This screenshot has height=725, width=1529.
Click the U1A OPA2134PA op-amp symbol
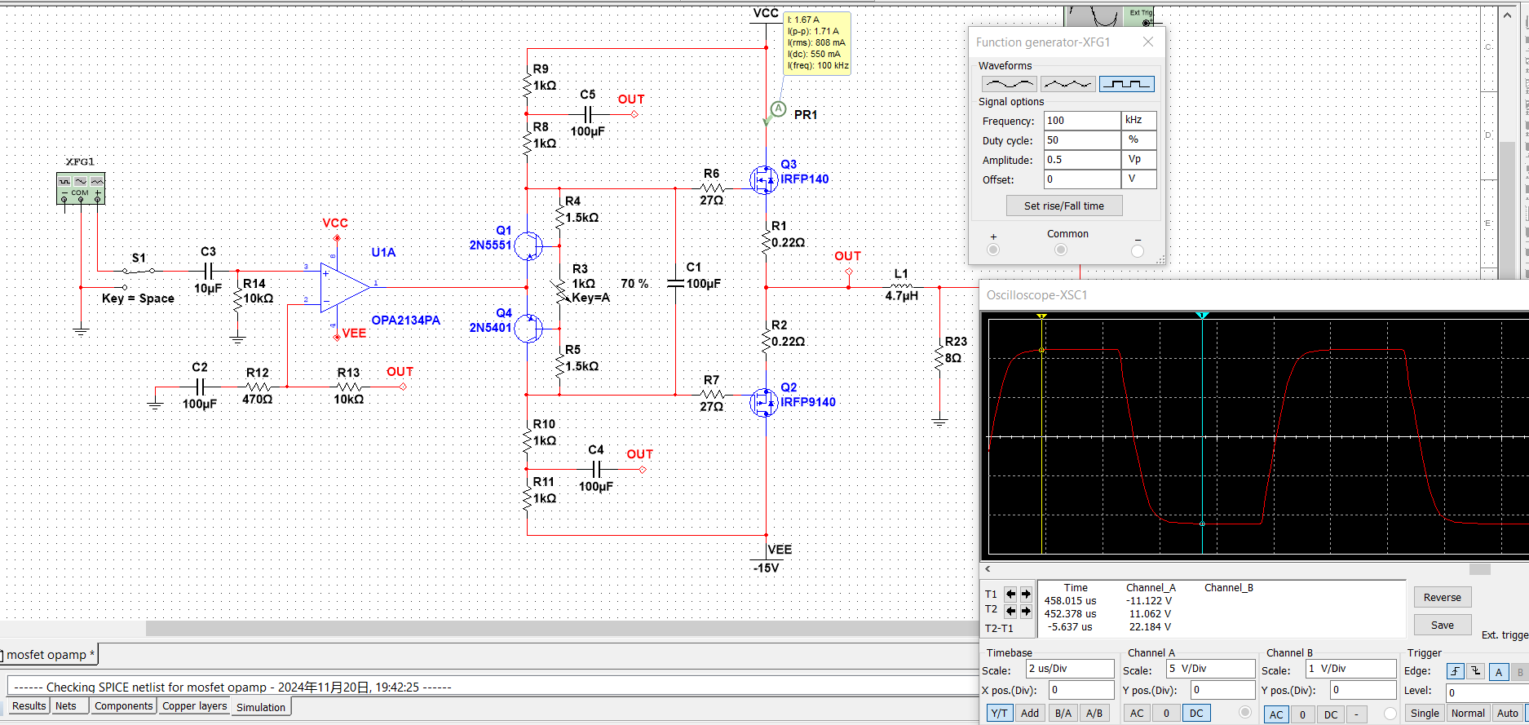[345, 287]
